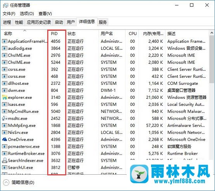
Task: Click the dllhost.exe process icon
Action: tap(5, 83)
